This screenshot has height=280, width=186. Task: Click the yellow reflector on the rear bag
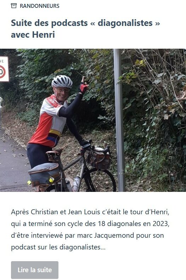(51, 179)
